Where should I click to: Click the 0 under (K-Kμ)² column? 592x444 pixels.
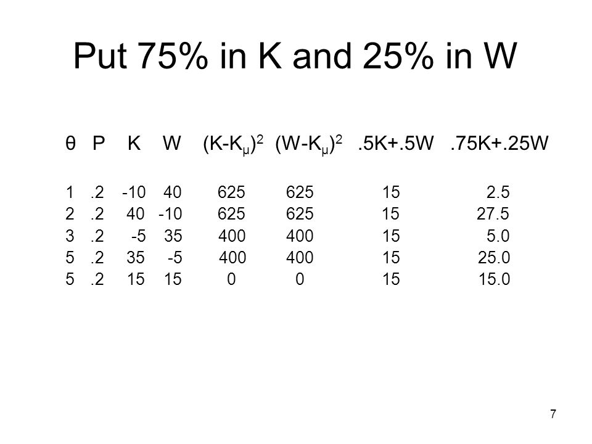tap(231, 279)
